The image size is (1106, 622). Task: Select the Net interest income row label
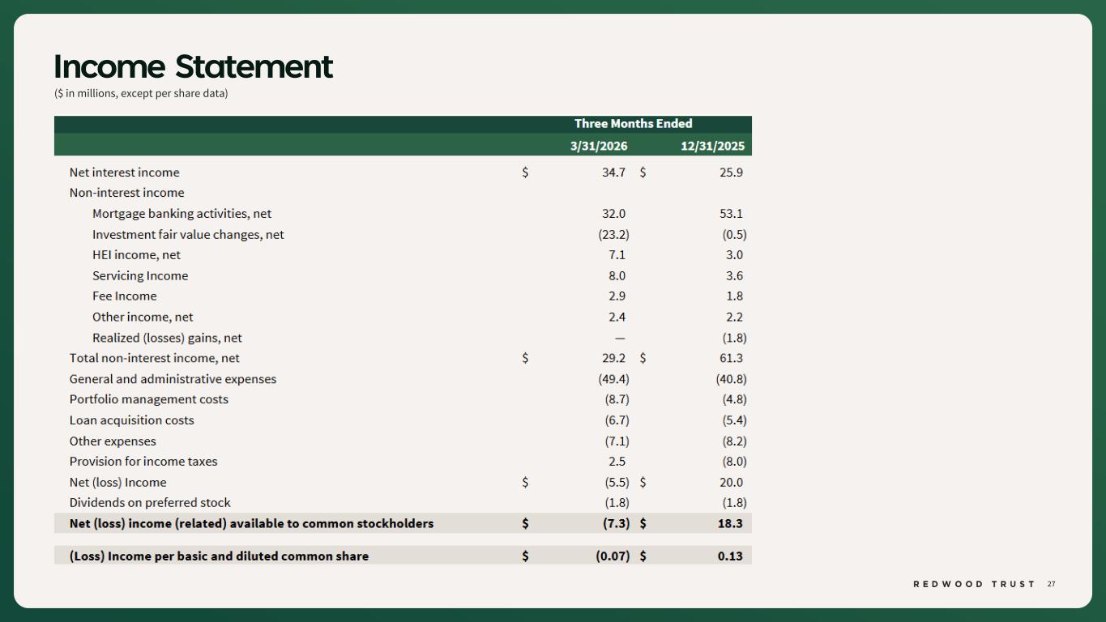125,173
